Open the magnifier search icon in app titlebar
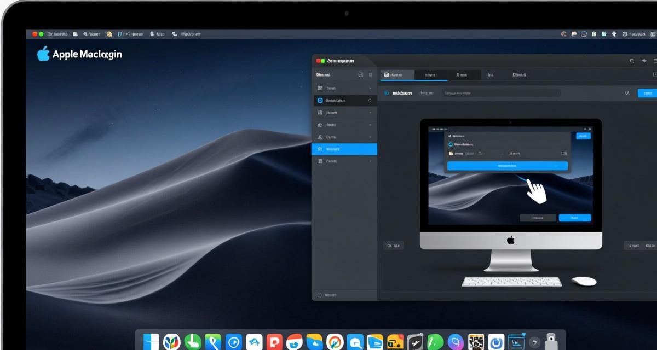 (x=631, y=61)
